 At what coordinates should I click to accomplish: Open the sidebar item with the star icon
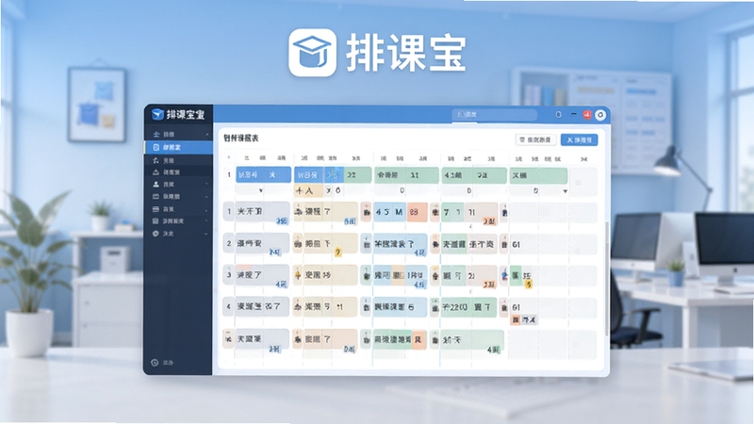(178, 160)
